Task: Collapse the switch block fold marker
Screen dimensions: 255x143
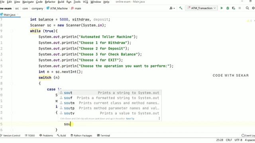Action: (x=12, y=83)
